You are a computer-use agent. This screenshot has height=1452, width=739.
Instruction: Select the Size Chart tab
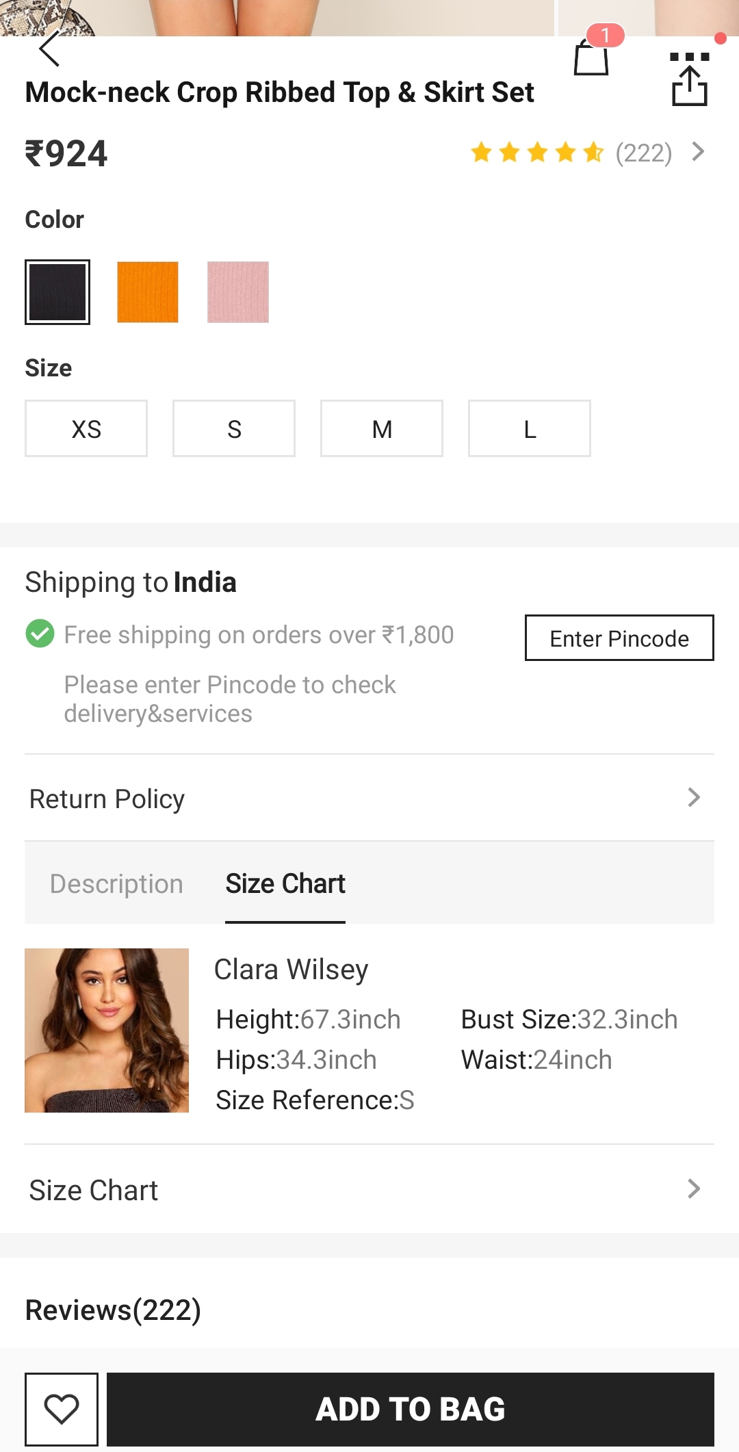tap(285, 883)
